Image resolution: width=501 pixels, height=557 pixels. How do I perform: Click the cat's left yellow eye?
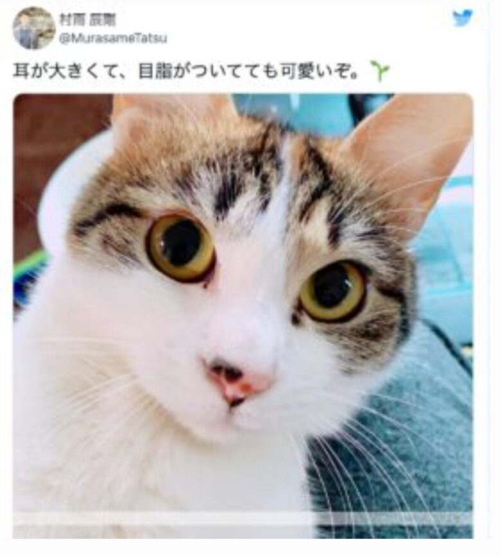pos(181,248)
